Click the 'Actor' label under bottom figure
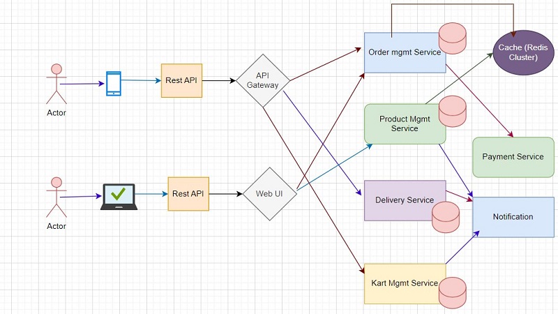This screenshot has width=558, height=314. (56, 226)
